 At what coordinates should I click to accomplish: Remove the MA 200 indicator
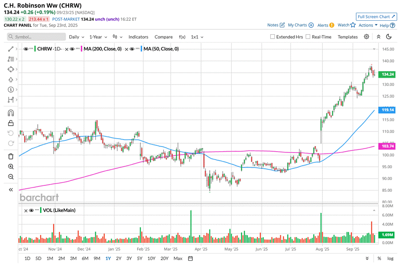67,49
